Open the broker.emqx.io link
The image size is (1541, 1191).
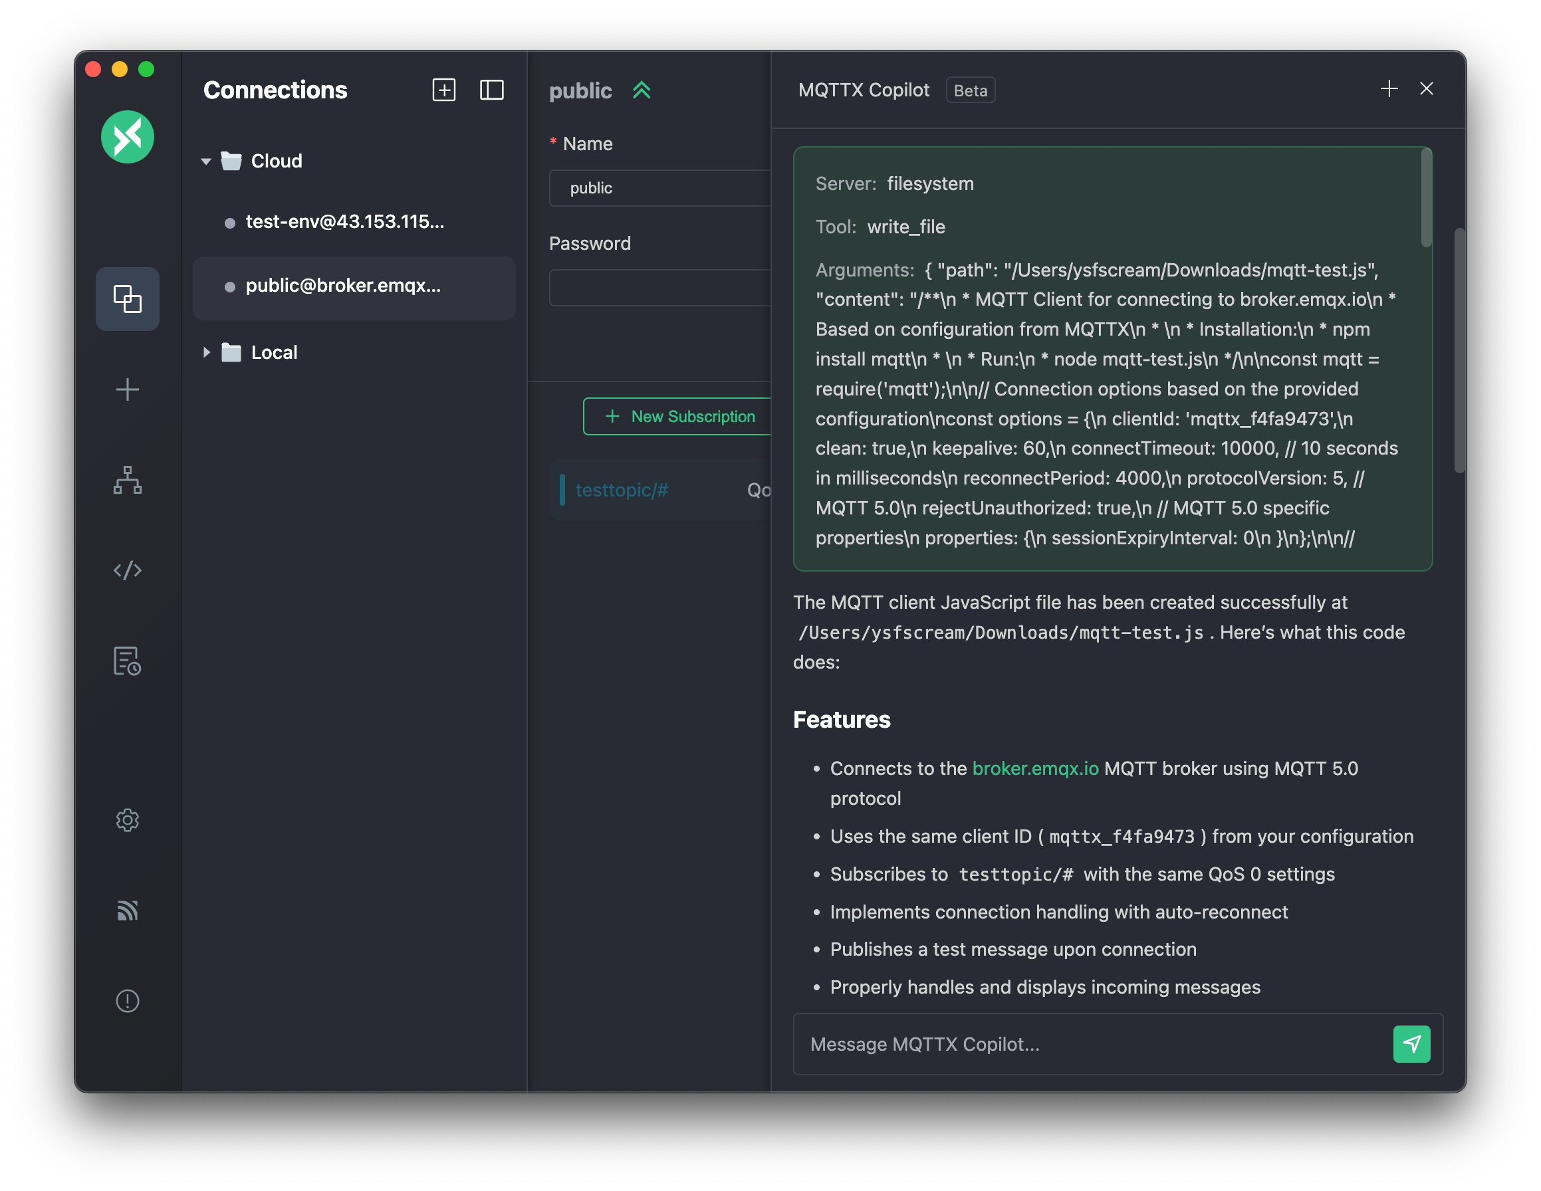coord(1035,768)
